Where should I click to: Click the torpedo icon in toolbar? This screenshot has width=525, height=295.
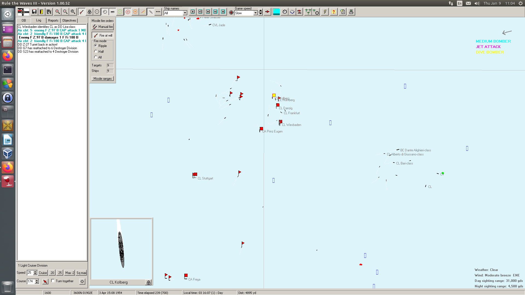112,12
